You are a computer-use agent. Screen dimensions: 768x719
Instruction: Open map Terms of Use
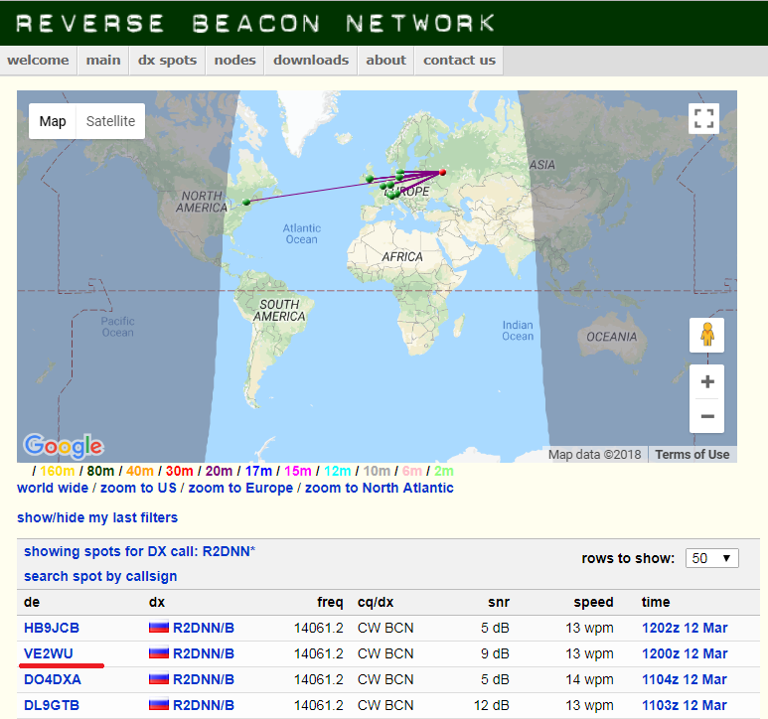click(x=692, y=455)
